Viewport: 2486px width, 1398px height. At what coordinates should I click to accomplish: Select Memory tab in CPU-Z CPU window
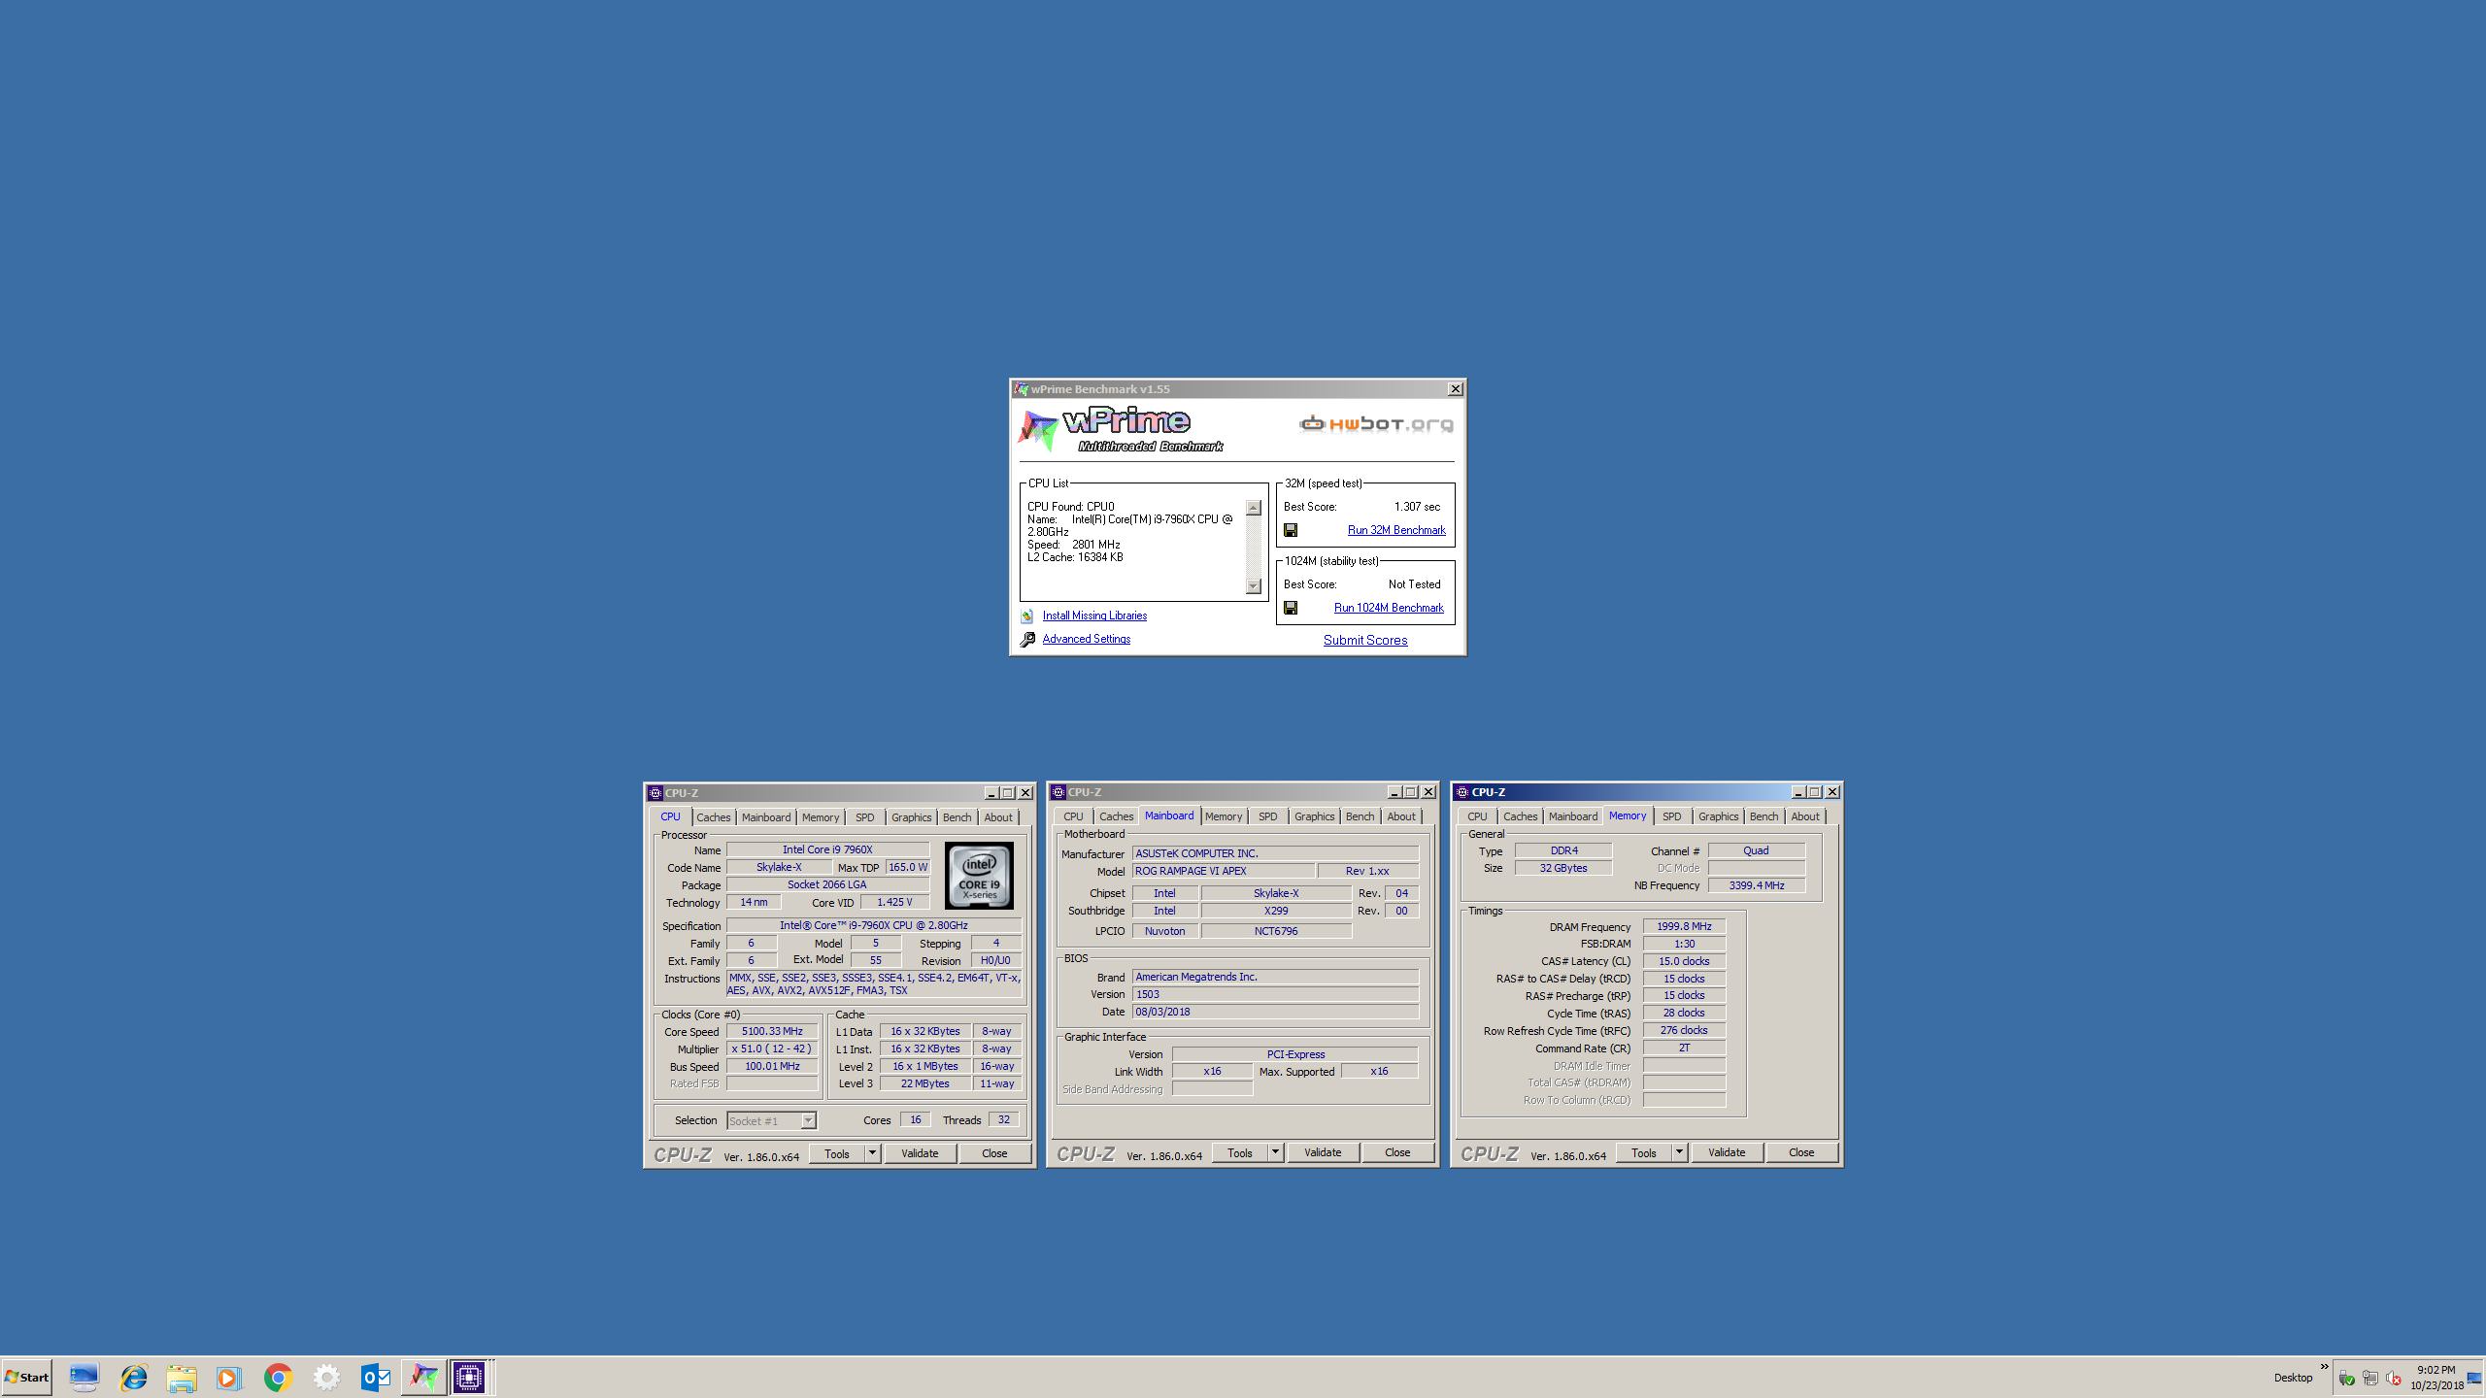click(x=820, y=817)
